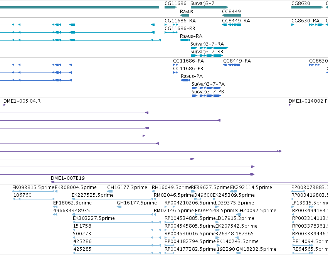Select the Su(var)3-7 gene label

point(202,3)
